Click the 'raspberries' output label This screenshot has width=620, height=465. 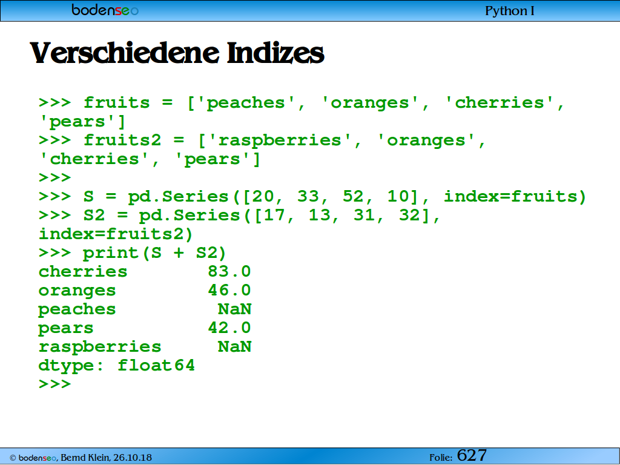[100, 347]
